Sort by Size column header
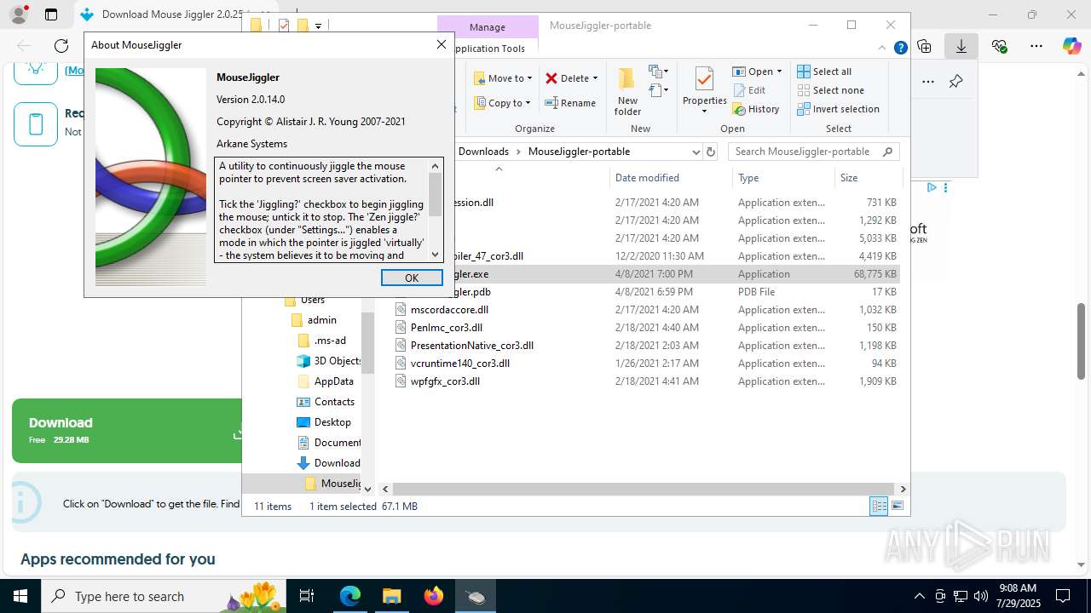This screenshot has width=1091, height=613. pyautogui.click(x=868, y=178)
